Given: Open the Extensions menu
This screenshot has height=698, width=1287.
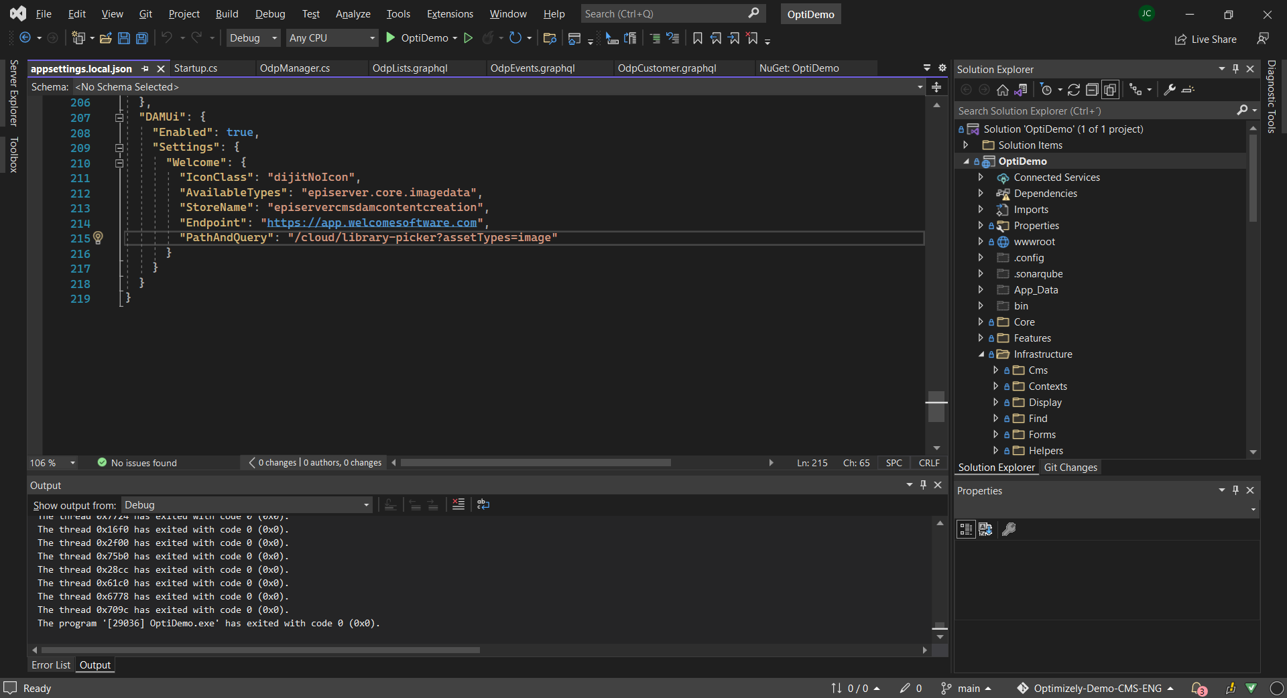Looking at the screenshot, I should (x=450, y=14).
